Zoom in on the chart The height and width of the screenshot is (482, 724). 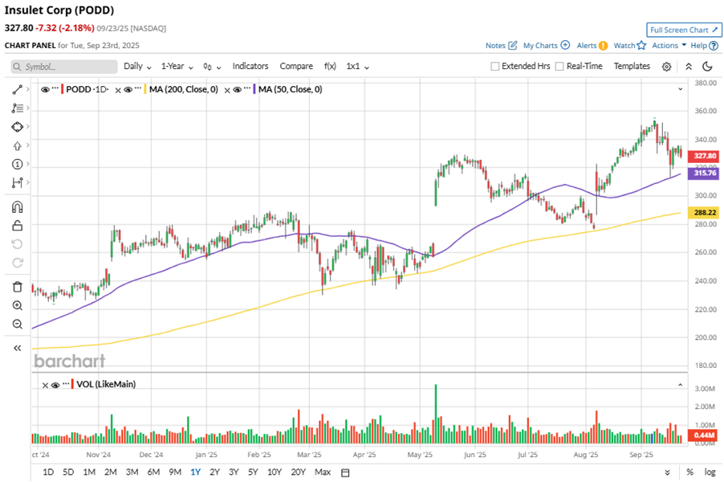[17, 305]
